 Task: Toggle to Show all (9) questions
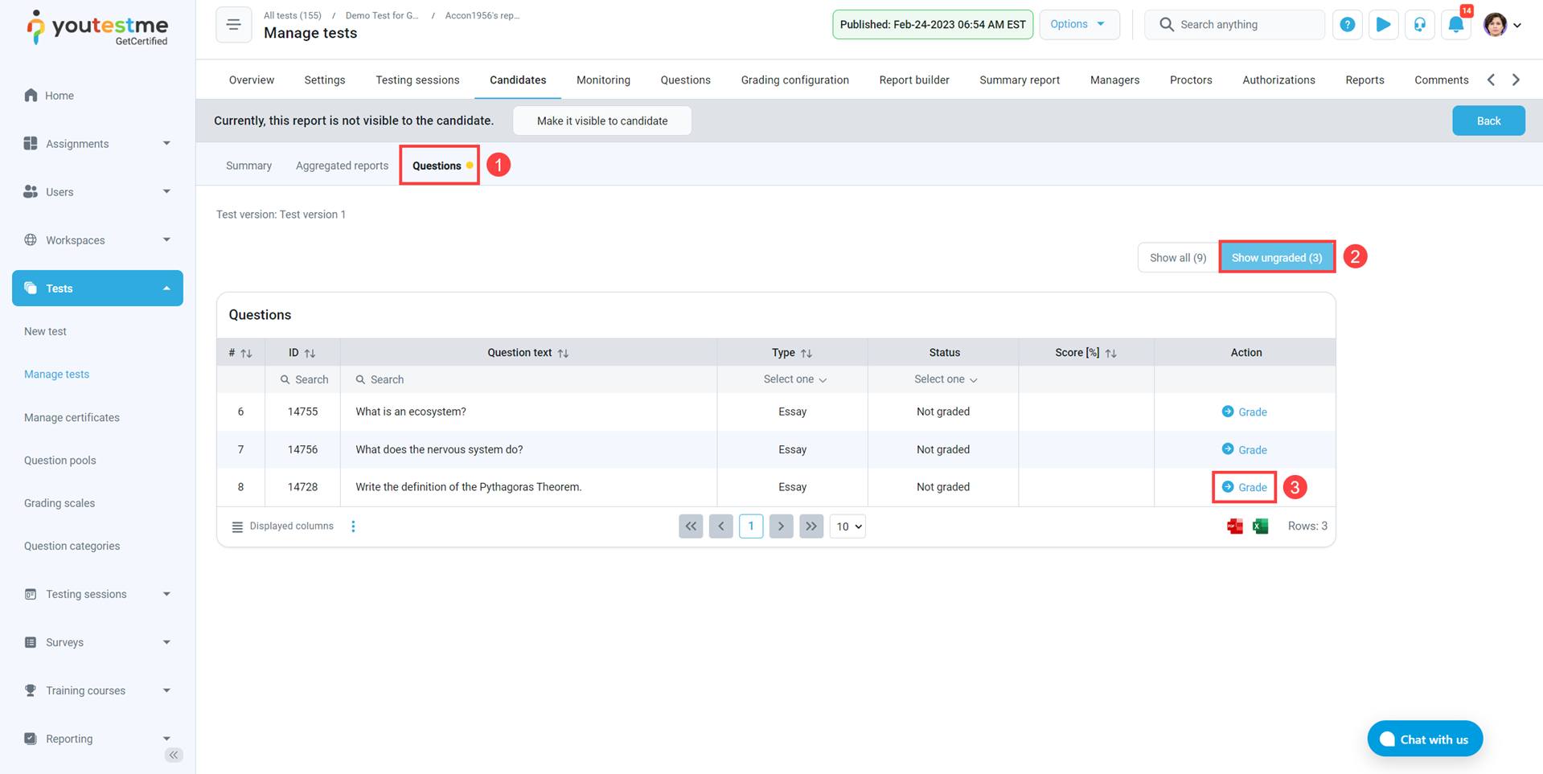click(1177, 258)
